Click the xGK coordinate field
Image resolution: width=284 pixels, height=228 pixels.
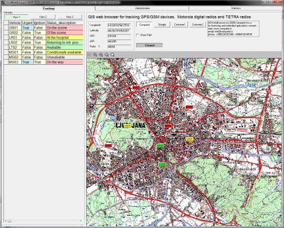tap(119, 36)
